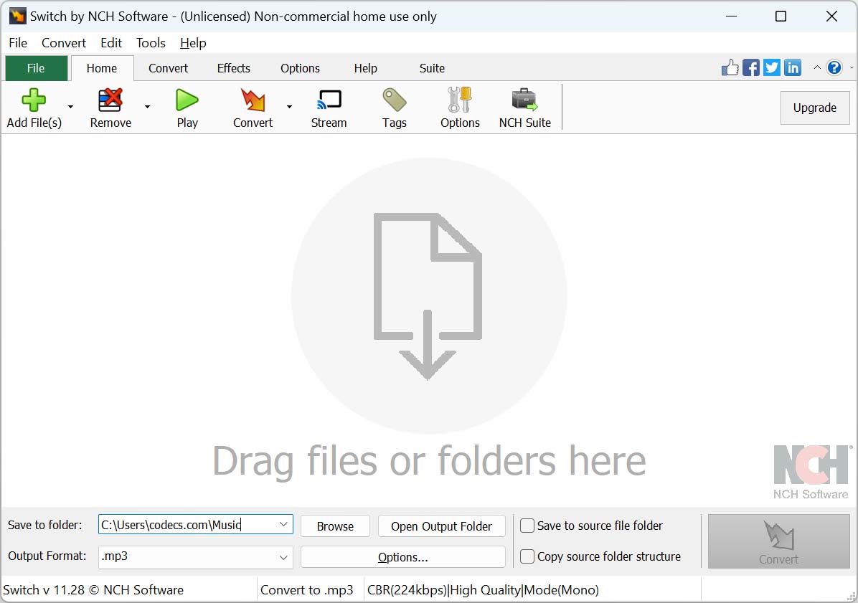Collapse the ribbon with the caret arrow
Image resolution: width=858 pixels, height=603 pixels.
pos(817,68)
